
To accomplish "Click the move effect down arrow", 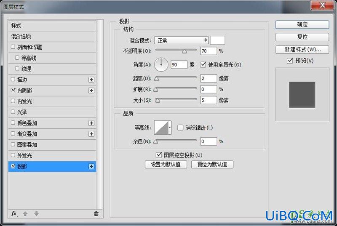I will pyautogui.click(x=36, y=214).
